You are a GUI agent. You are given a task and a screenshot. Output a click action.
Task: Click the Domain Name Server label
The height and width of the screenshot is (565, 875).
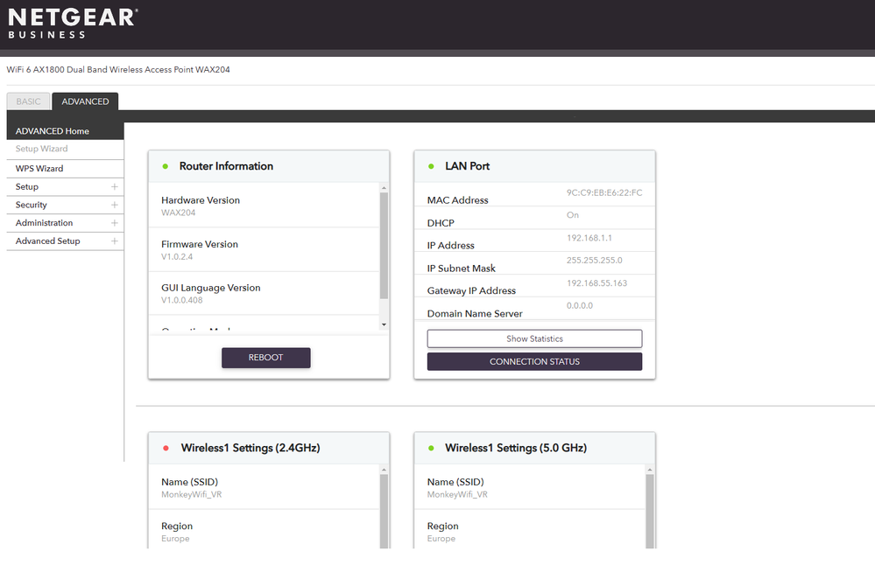(x=475, y=314)
